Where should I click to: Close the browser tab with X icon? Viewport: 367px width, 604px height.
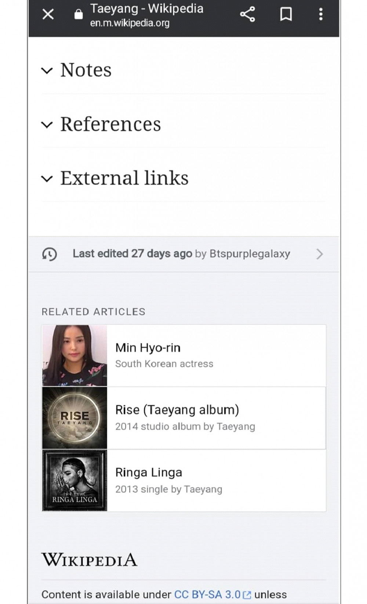click(48, 14)
